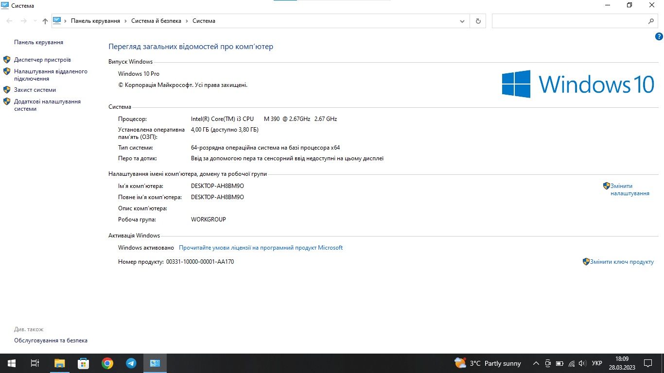Open 'Система й безпека' breadcrumb
Image resolution: width=664 pixels, height=373 pixels.
(156, 21)
